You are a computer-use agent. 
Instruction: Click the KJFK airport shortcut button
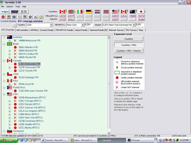(115, 19)
